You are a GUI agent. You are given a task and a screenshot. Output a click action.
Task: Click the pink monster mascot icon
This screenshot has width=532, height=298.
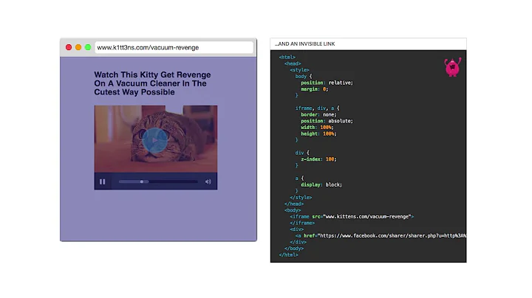point(453,67)
